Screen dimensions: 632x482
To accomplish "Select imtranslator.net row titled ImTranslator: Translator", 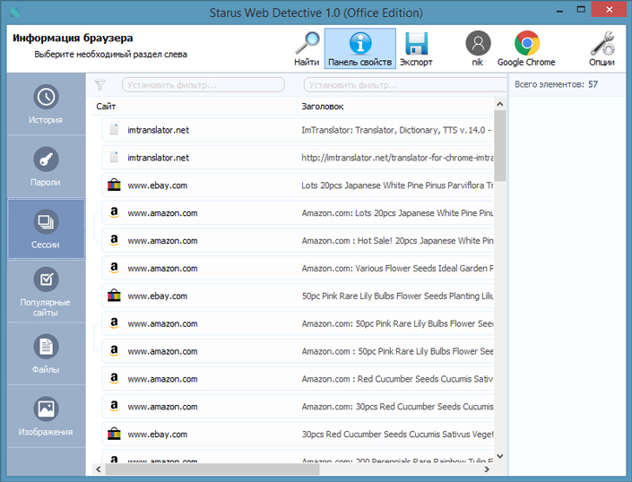I will (298, 130).
